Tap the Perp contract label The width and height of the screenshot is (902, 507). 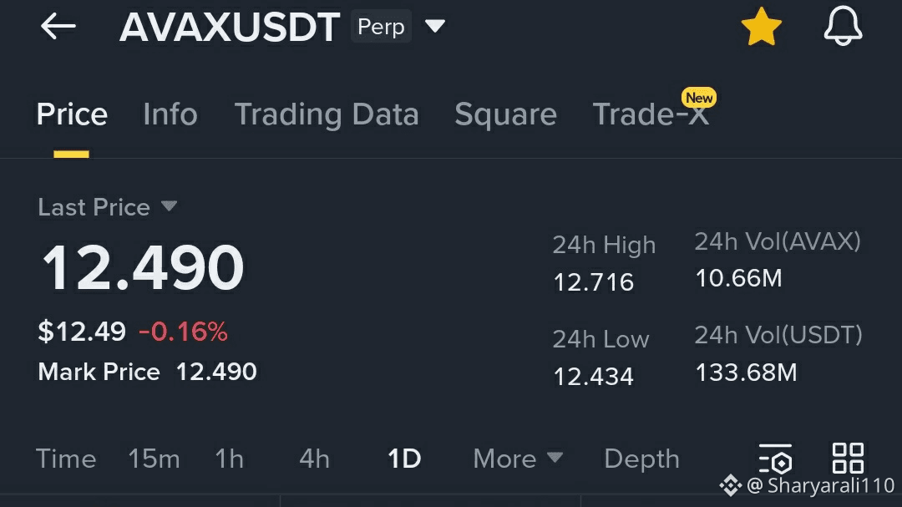tap(381, 27)
